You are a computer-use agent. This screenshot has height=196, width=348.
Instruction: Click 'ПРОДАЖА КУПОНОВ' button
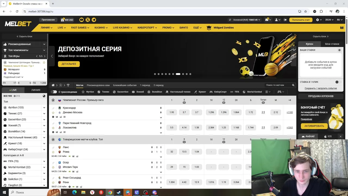pos(321,96)
